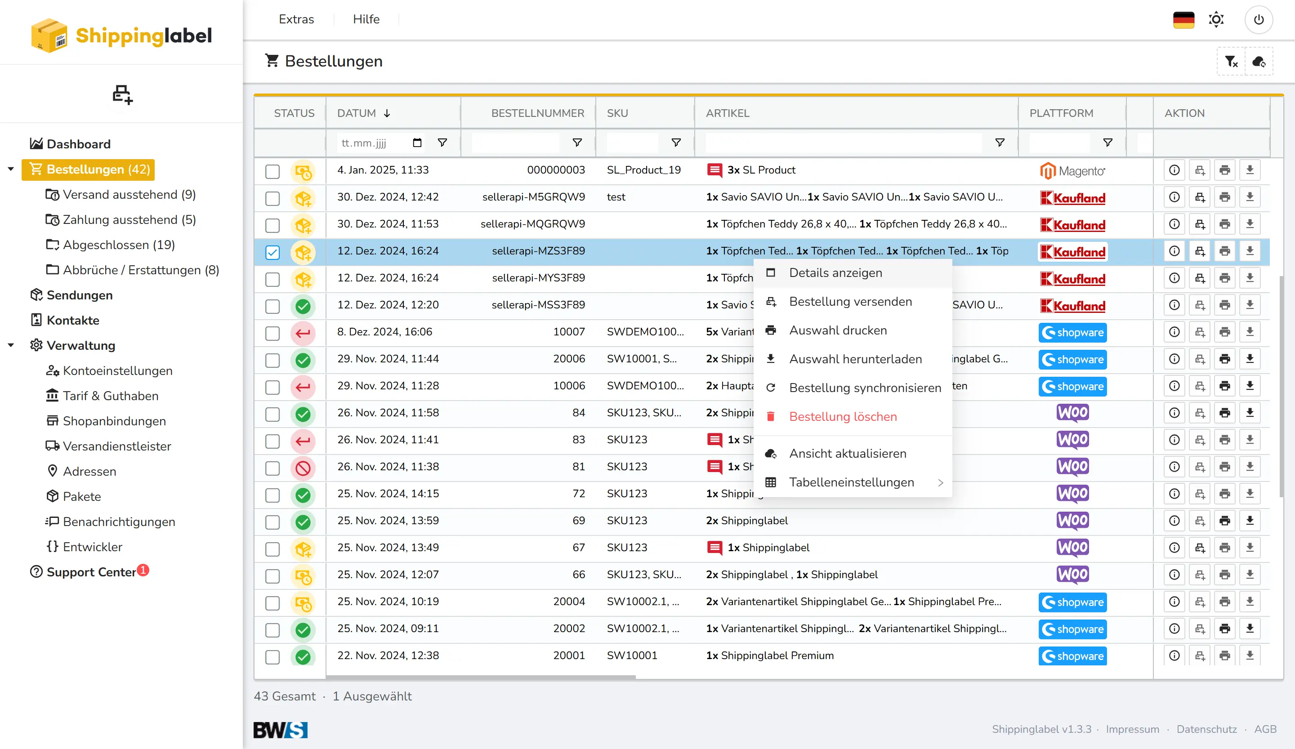Click print icon for order selleriapi-M5GRQW9 row
This screenshot has height=749, width=1295.
click(1224, 197)
